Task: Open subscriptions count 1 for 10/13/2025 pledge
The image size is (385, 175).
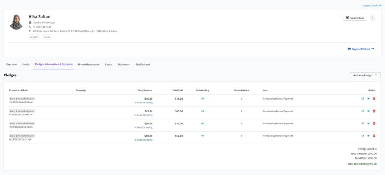Action: click(x=241, y=99)
